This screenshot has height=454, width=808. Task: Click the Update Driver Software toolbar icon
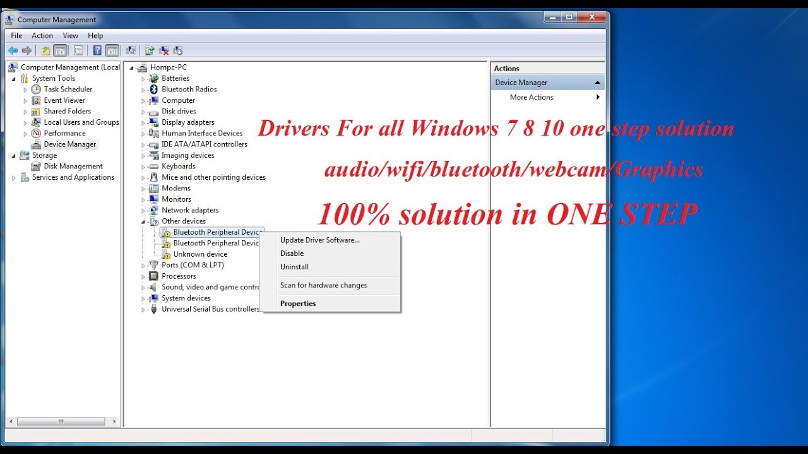150,50
